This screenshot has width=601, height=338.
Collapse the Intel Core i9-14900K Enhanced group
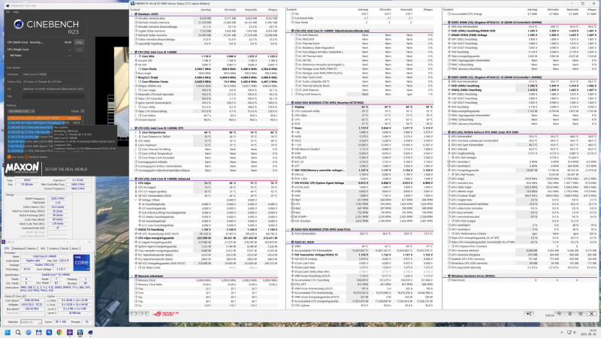tap(132, 179)
